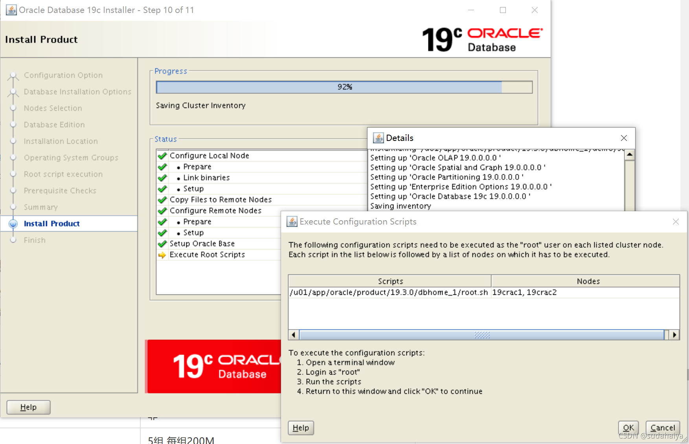Click 'Setting up Oracle OLAP 19.0.0.0.0' line

pos(435,158)
